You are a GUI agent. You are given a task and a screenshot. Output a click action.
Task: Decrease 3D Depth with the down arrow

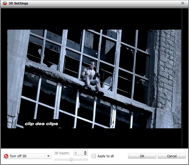coord(85,154)
